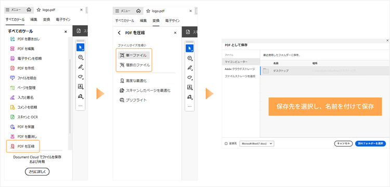390x187 pixels.
Task: Choose text box tool in PDF を圧縮 window
Action: click(x=189, y=87)
